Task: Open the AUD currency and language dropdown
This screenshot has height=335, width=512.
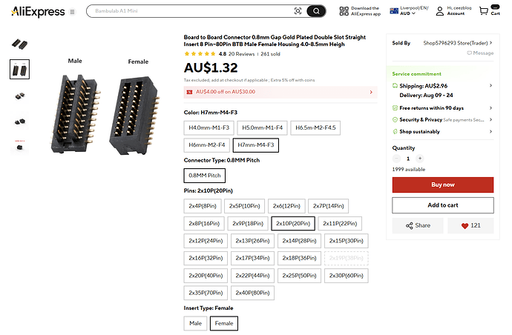Action: (409, 11)
